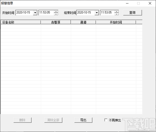Image resolution: width=156 pixels, height=132 pixels.
Task: Open the 开始时间 date dropdown arrow
Action: click(x=35, y=13)
